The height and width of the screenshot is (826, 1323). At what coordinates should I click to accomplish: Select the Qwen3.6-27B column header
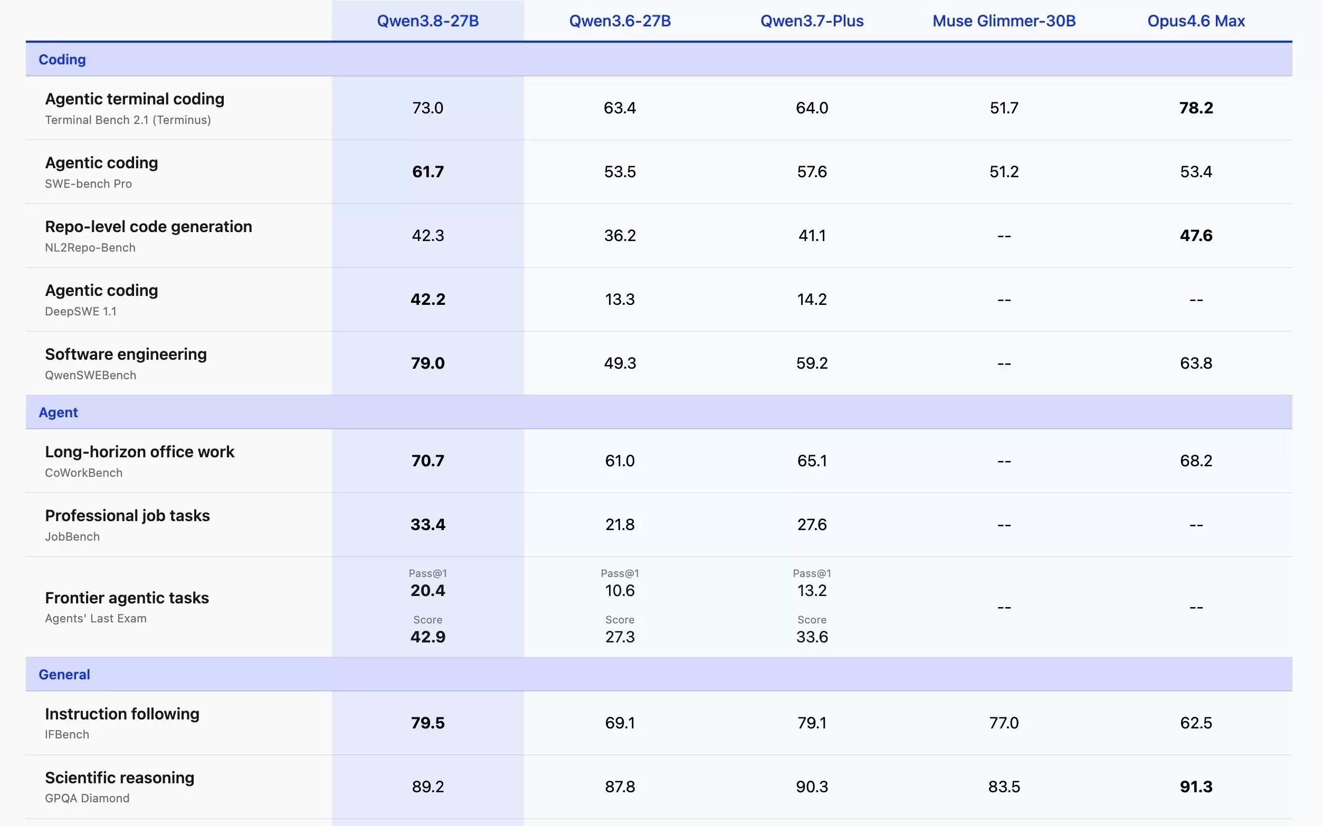(x=620, y=21)
